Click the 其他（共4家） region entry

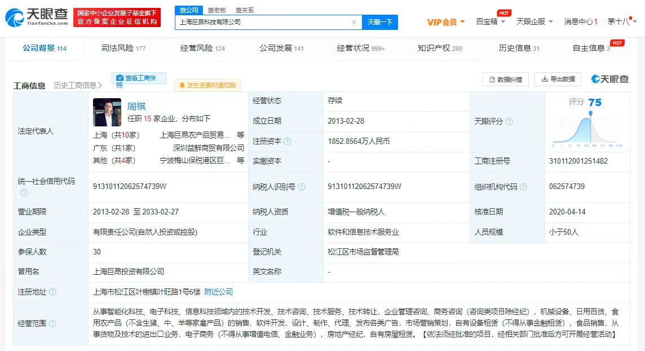click(x=114, y=160)
